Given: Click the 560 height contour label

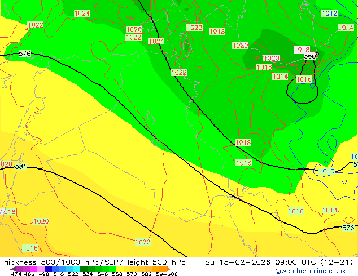Looking at the screenshot, I should 309,56.
